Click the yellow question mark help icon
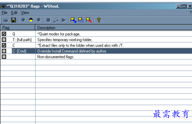 click(99, 20)
